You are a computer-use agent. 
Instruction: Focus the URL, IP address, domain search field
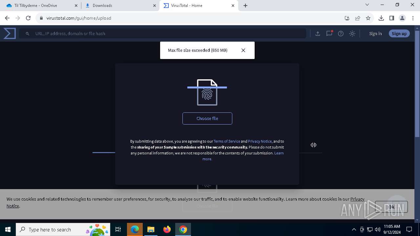(x=162, y=33)
